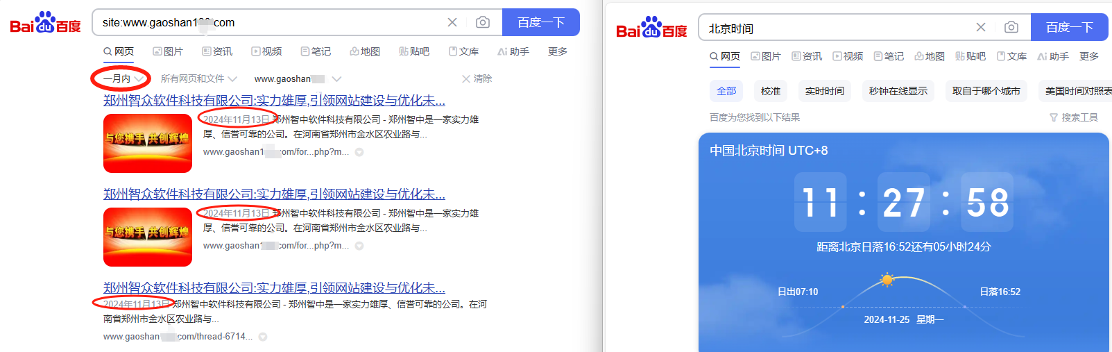
Task: Click the Baidu logo in left window
Action: coord(45,23)
